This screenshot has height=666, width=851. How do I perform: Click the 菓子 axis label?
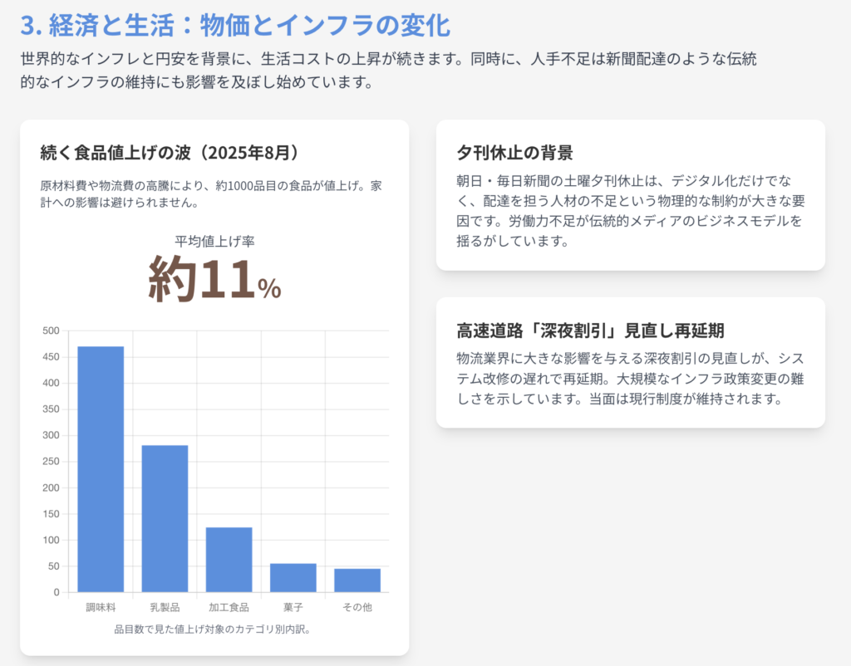(x=293, y=607)
